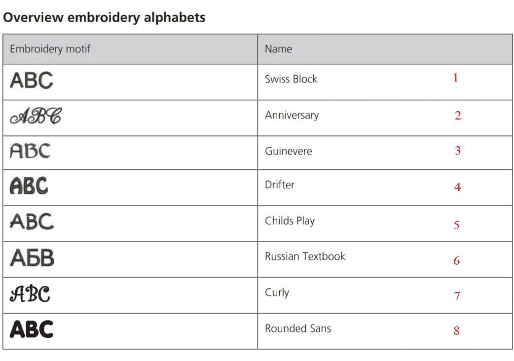This screenshot has width=514, height=361.
Task: Click the Guinevere ABC embroidery sample
Action: 30,151
